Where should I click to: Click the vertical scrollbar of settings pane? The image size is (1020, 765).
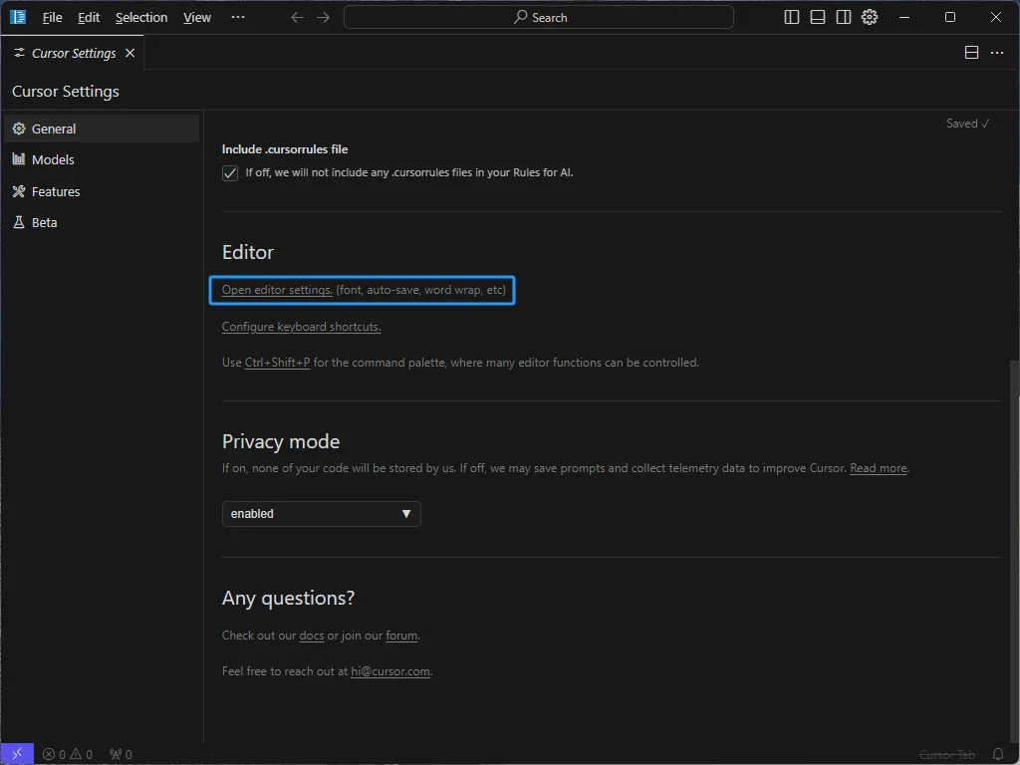click(1015, 552)
